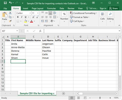Switch to the Page Layout tab
Viewport: 122px width, 100px height.
click(x=38, y=8)
